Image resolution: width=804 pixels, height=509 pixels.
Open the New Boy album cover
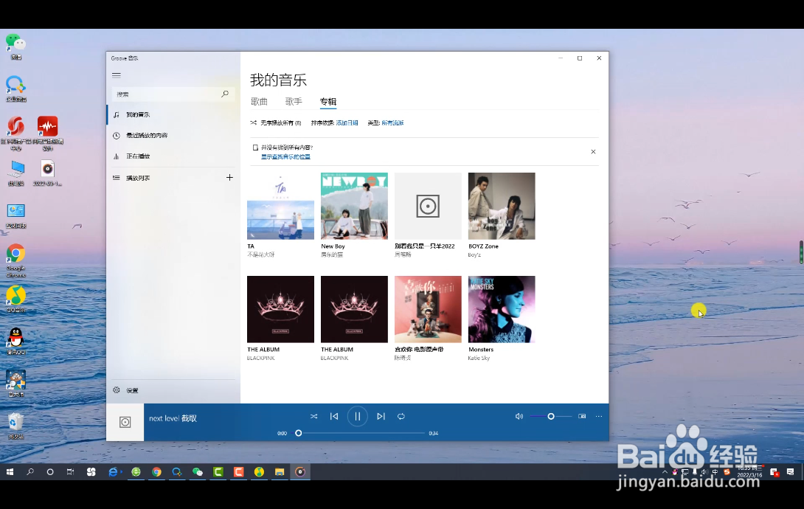point(354,206)
